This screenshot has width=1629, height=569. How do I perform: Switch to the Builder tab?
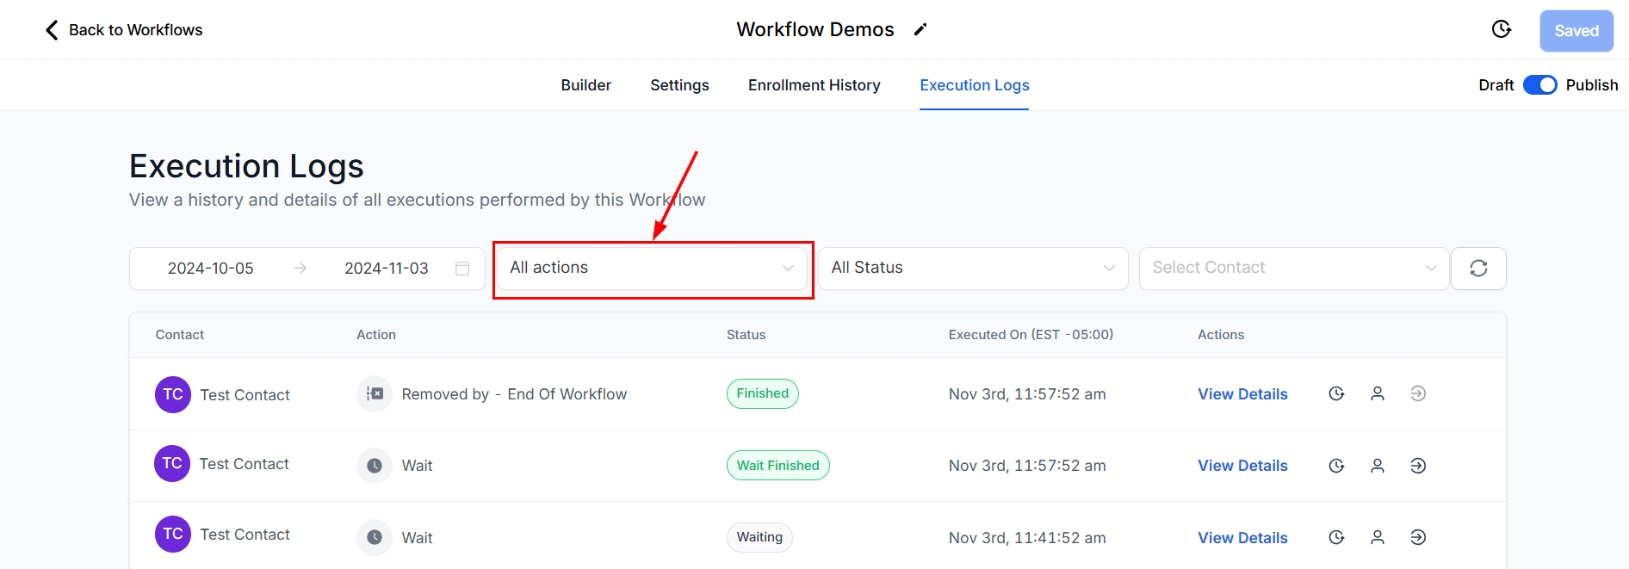[x=585, y=85]
